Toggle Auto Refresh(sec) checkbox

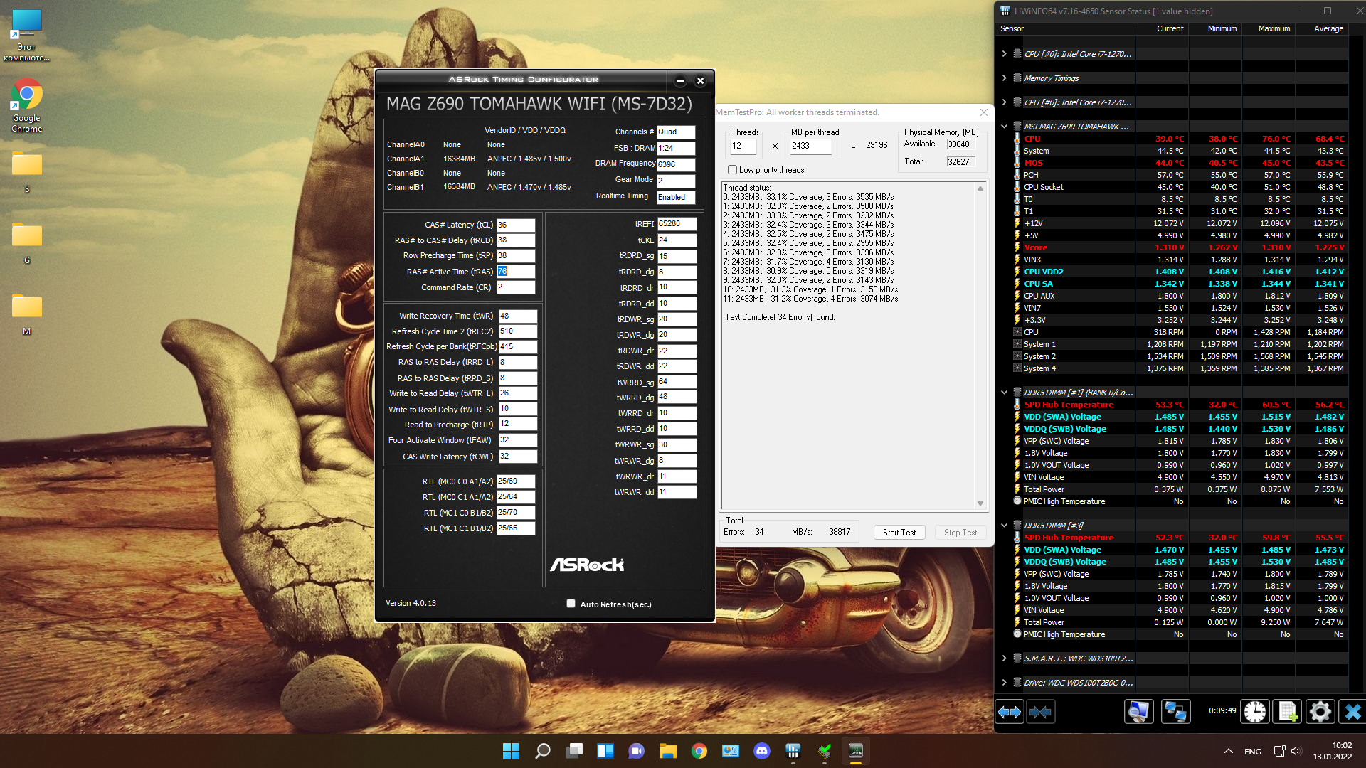coord(571,604)
